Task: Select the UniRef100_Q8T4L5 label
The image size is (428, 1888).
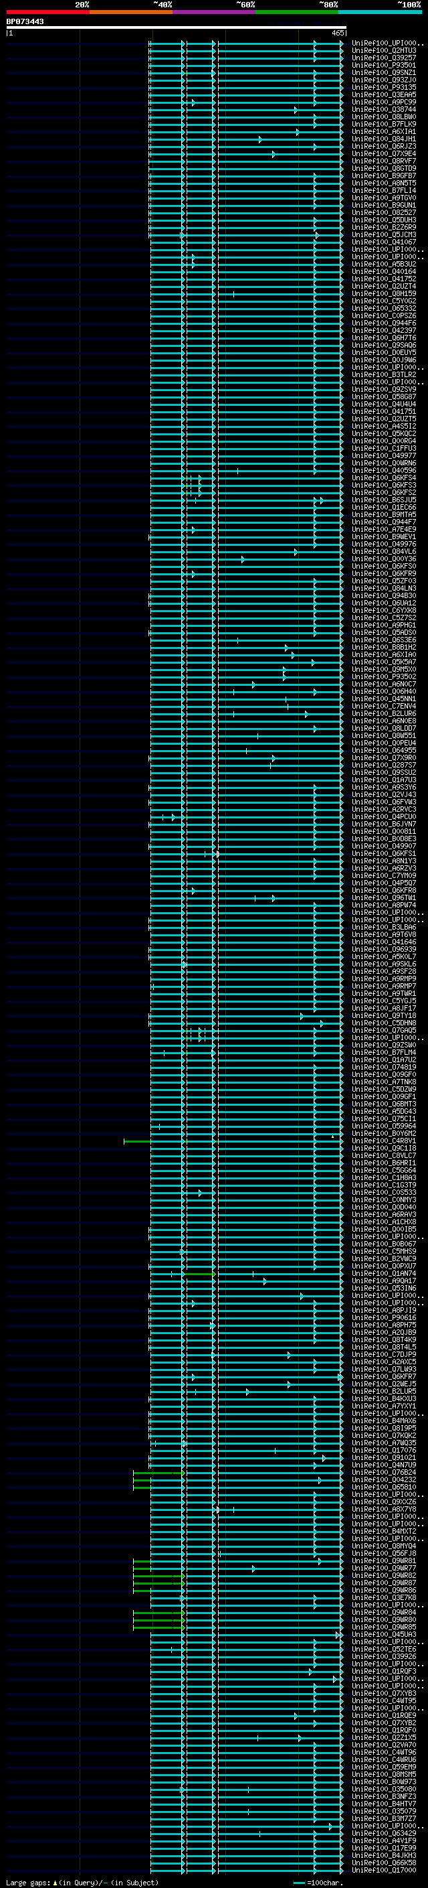Action: 384,1347
